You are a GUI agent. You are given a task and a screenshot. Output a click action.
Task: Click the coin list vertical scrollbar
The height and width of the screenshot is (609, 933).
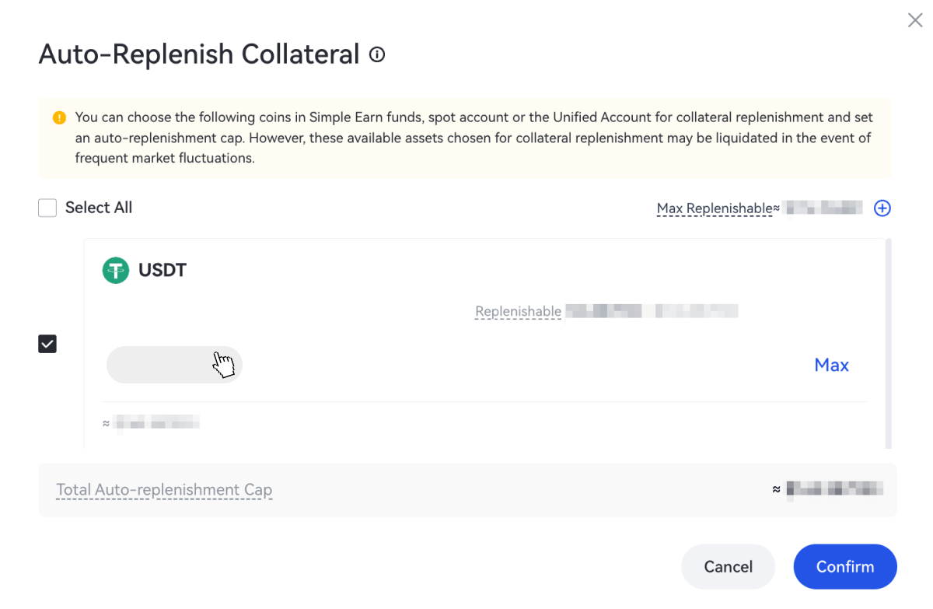click(888, 342)
